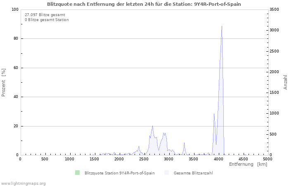Click the peak near 2650 km

152,126
